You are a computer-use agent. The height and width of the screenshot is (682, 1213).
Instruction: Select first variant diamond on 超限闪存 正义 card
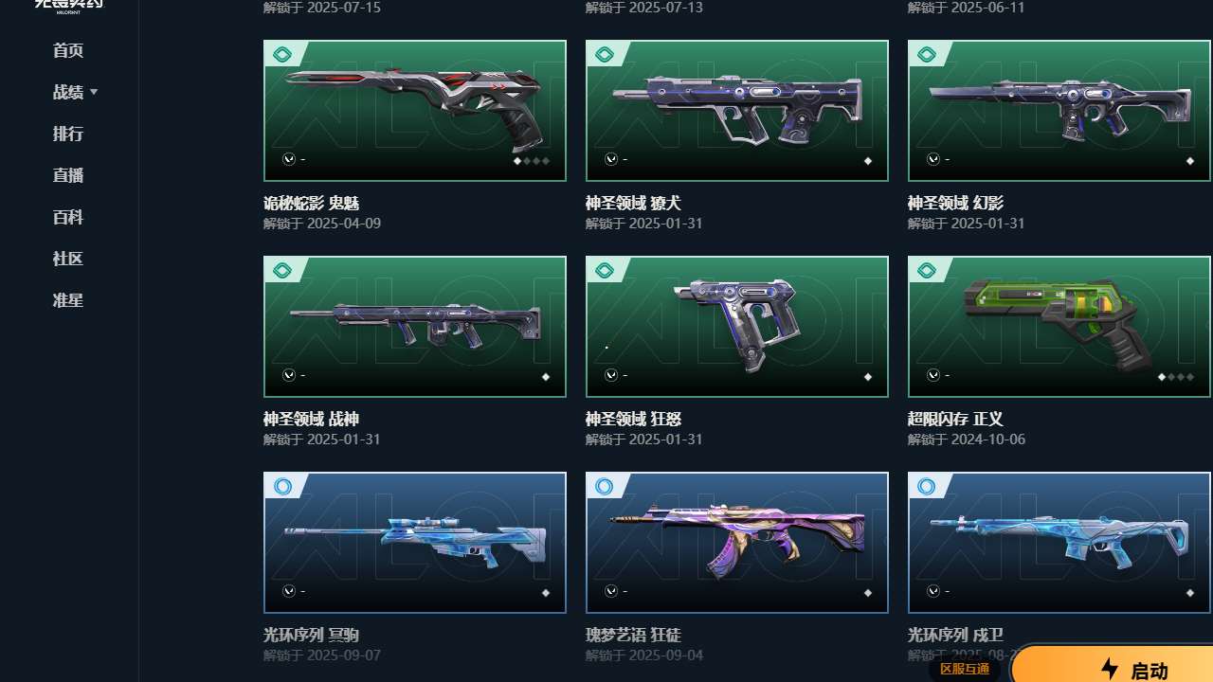(x=1162, y=377)
